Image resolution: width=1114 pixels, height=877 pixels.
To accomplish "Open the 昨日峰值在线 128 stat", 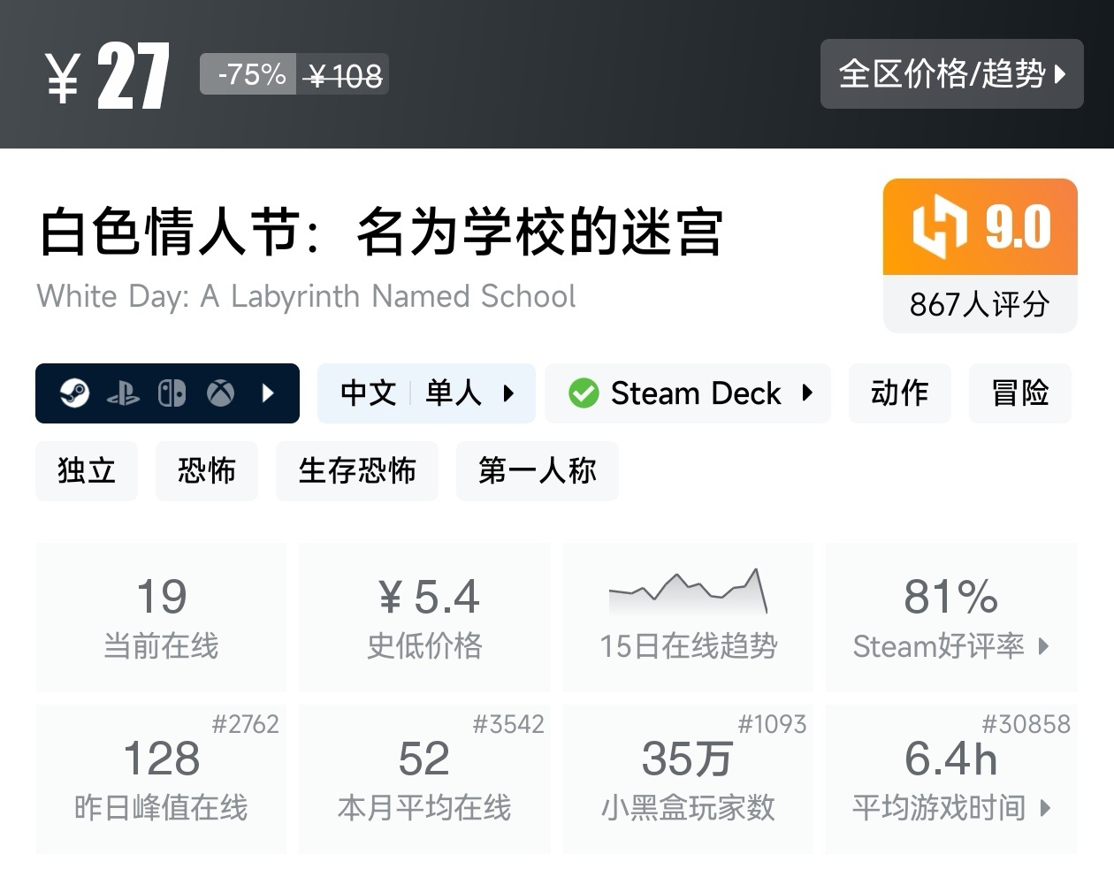I will [x=161, y=779].
